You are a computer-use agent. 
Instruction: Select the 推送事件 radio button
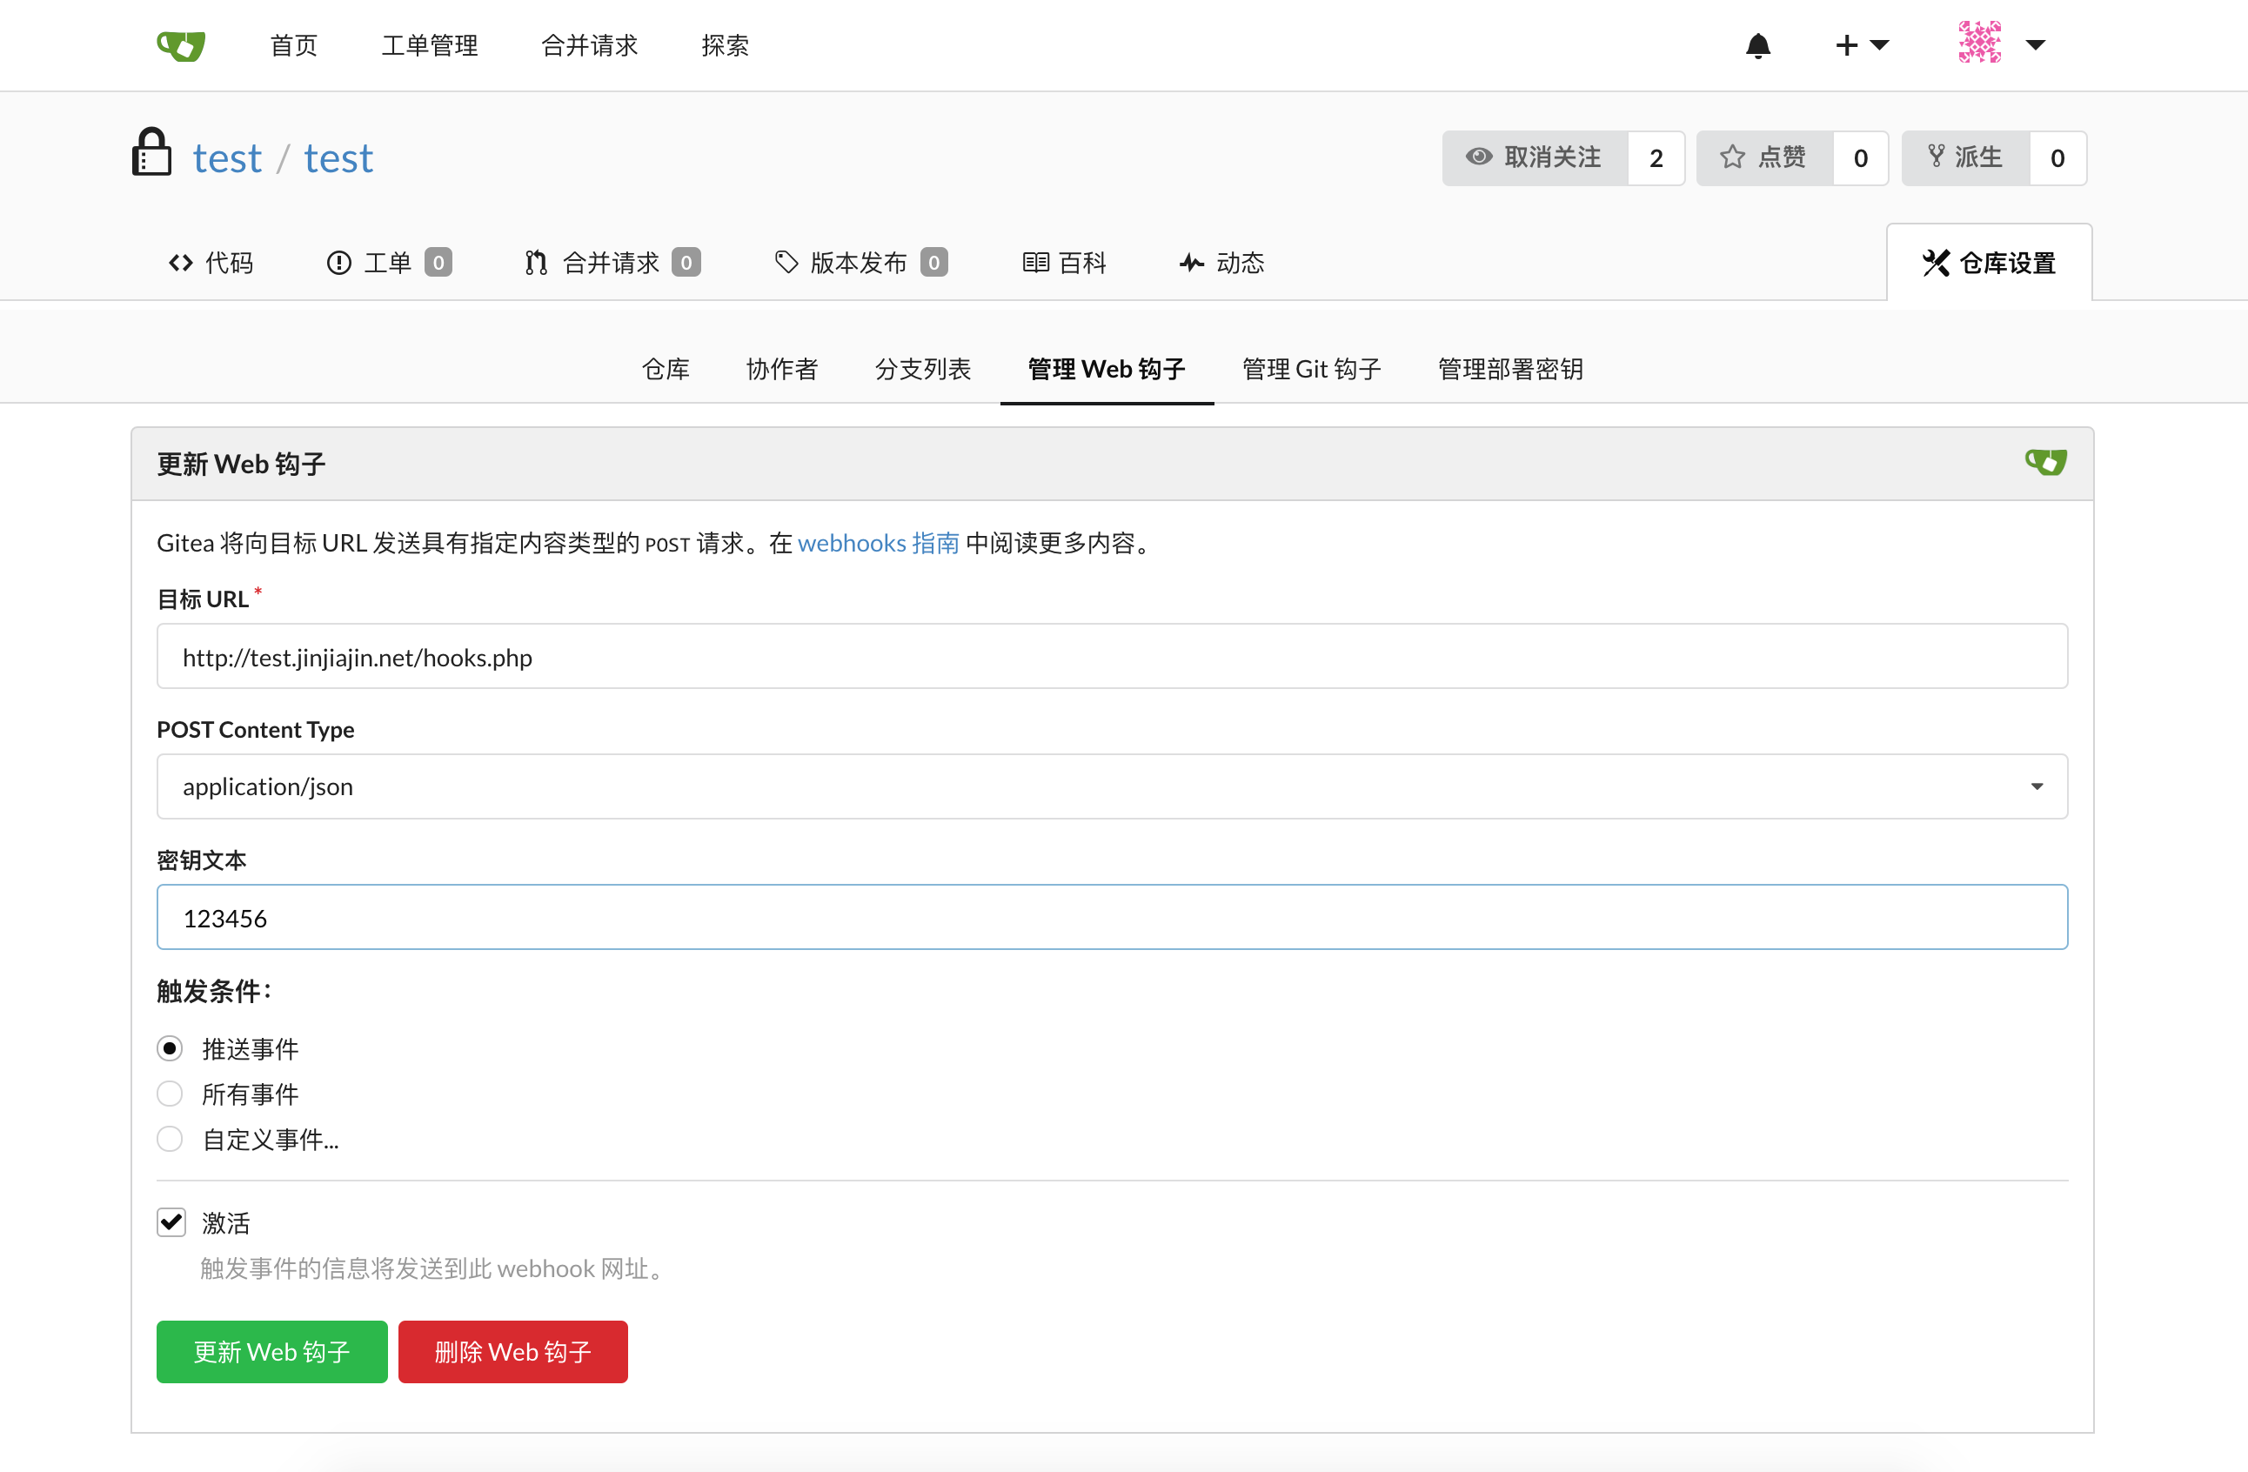point(170,1047)
